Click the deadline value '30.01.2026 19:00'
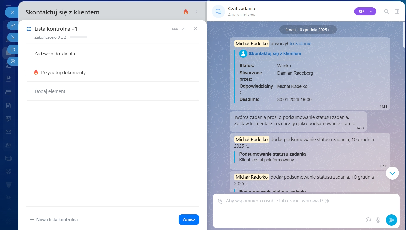406x230 pixels. [x=294, y=100]
